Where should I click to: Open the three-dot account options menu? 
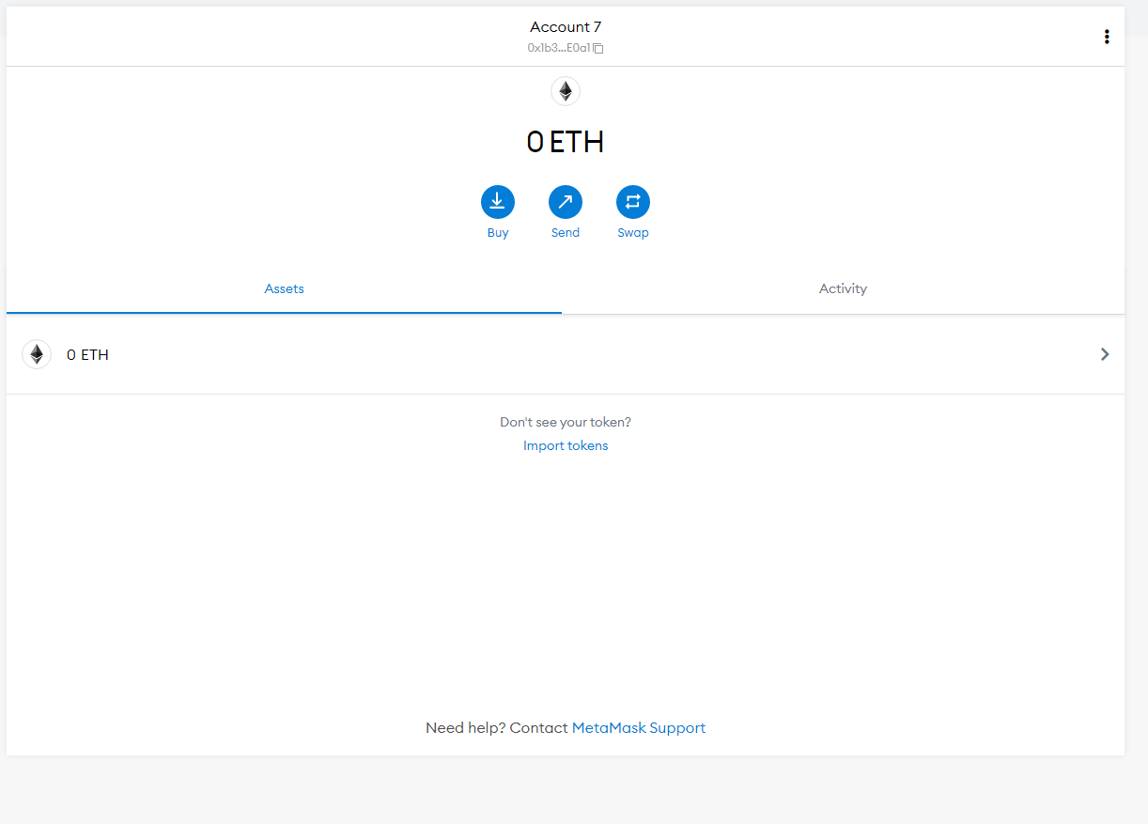pos(1107,37)
